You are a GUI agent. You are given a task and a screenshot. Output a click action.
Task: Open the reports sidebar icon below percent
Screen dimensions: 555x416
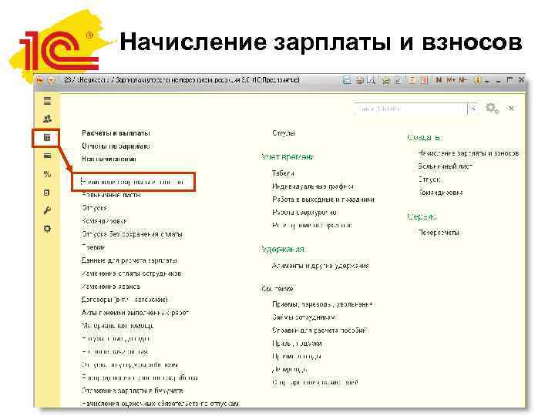coord(47,193)
